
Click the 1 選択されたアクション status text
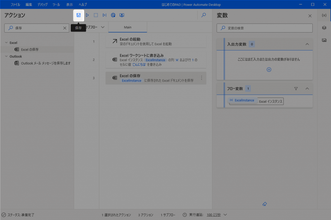116,215
